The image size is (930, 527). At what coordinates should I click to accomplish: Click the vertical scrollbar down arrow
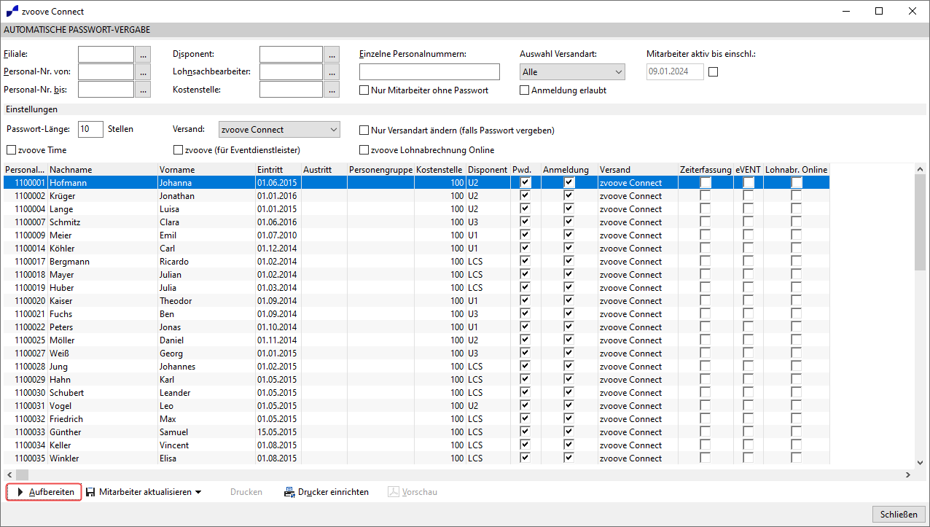920,462
